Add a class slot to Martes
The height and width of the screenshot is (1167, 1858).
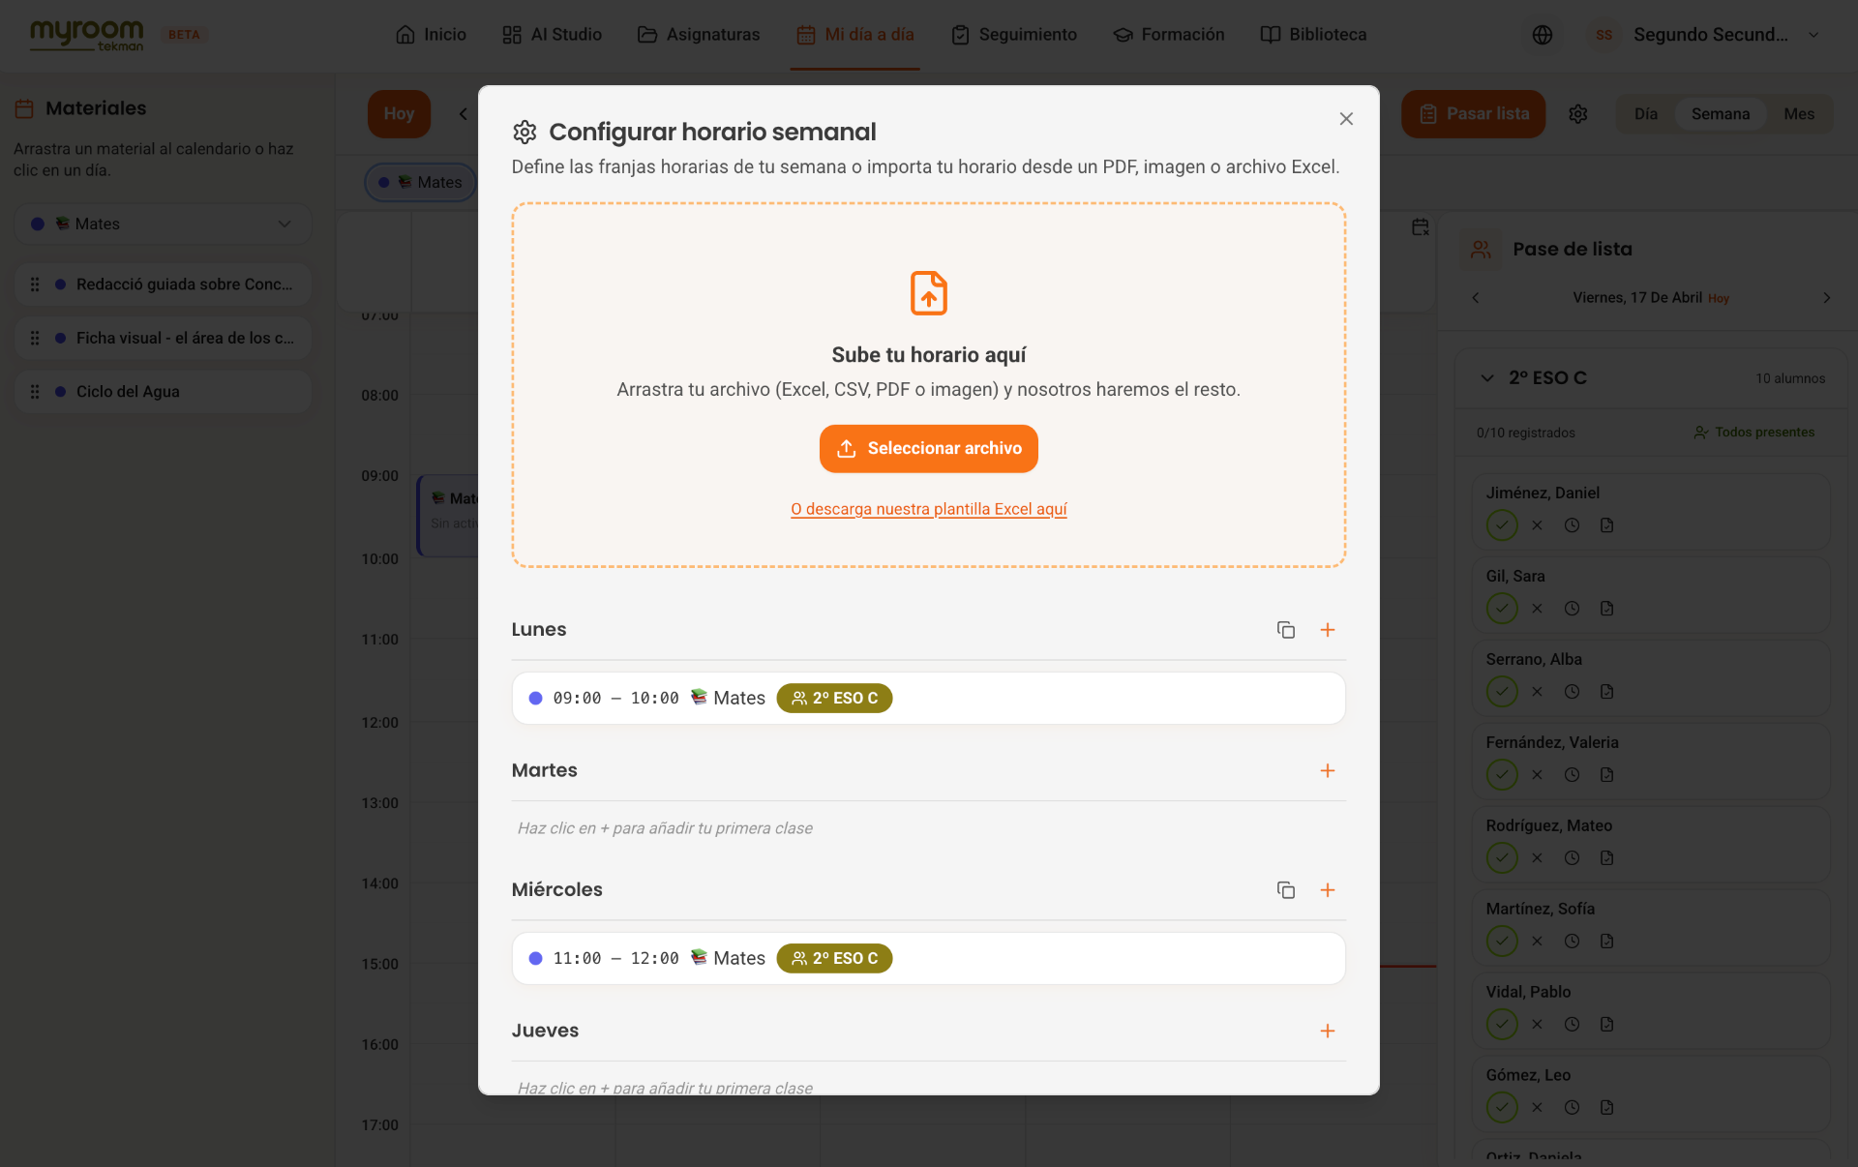1328,771
